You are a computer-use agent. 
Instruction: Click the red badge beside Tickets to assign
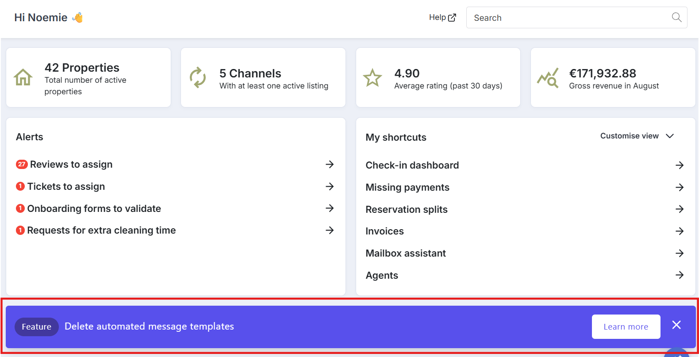click(x=20, y=186)
